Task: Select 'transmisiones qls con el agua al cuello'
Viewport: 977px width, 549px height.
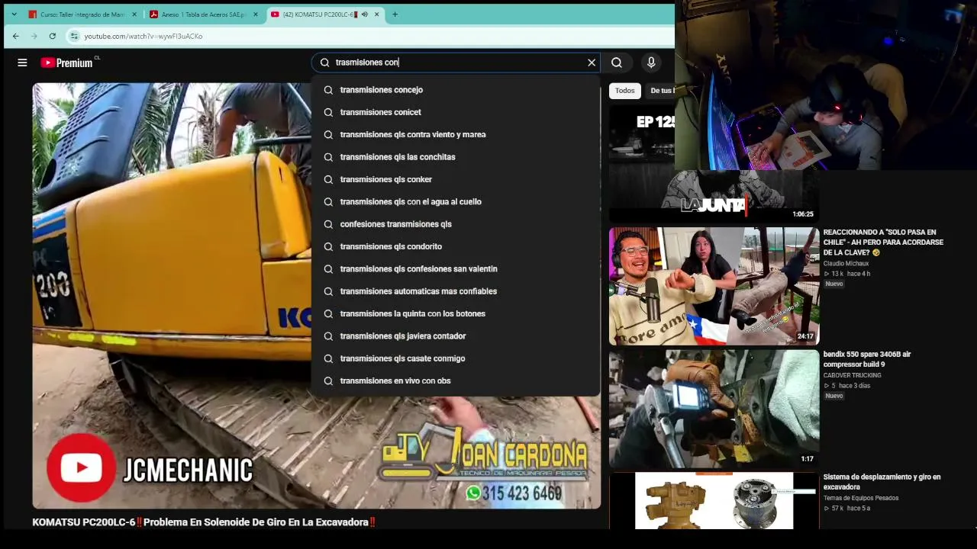Action: 456,201
